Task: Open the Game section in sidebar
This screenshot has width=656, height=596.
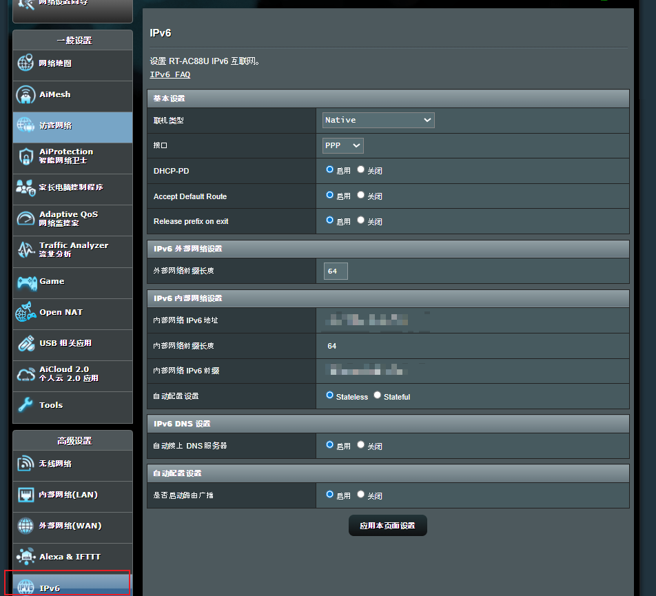Action: tap(50, 282)
